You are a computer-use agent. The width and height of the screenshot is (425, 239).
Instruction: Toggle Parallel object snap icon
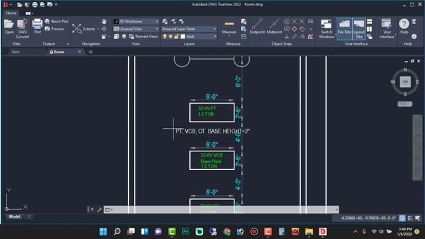tap(294, 37)
